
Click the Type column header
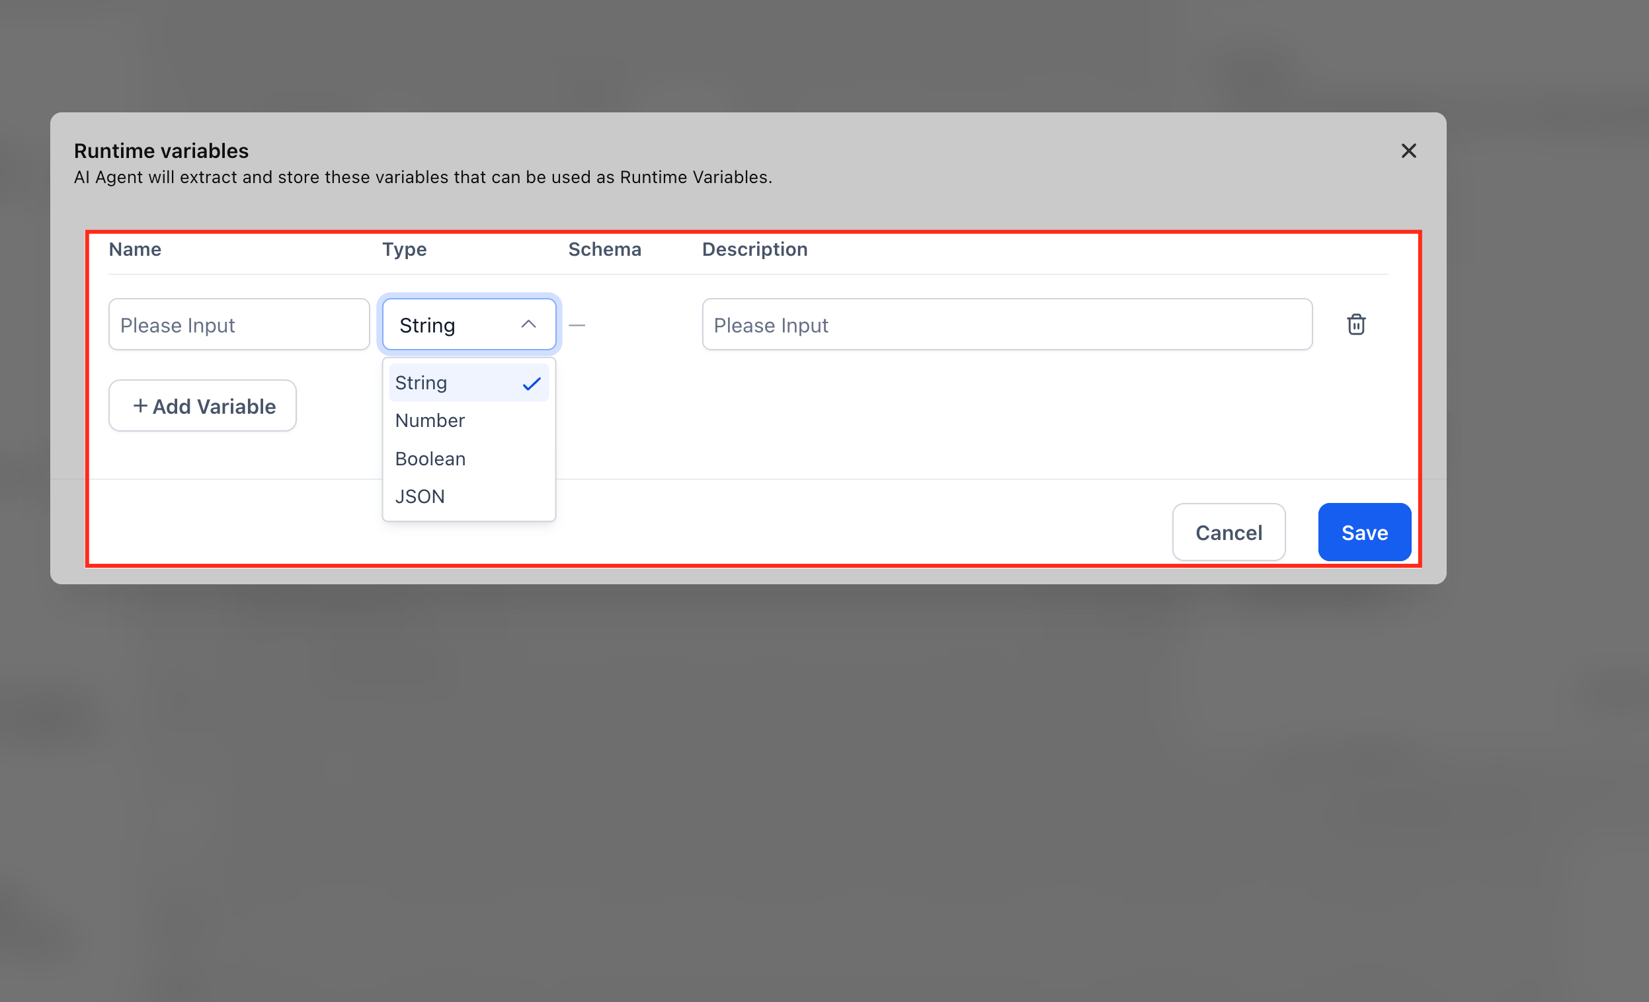(x=404, y=249)
